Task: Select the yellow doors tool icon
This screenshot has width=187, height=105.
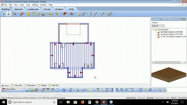Action: coord(29,14)
